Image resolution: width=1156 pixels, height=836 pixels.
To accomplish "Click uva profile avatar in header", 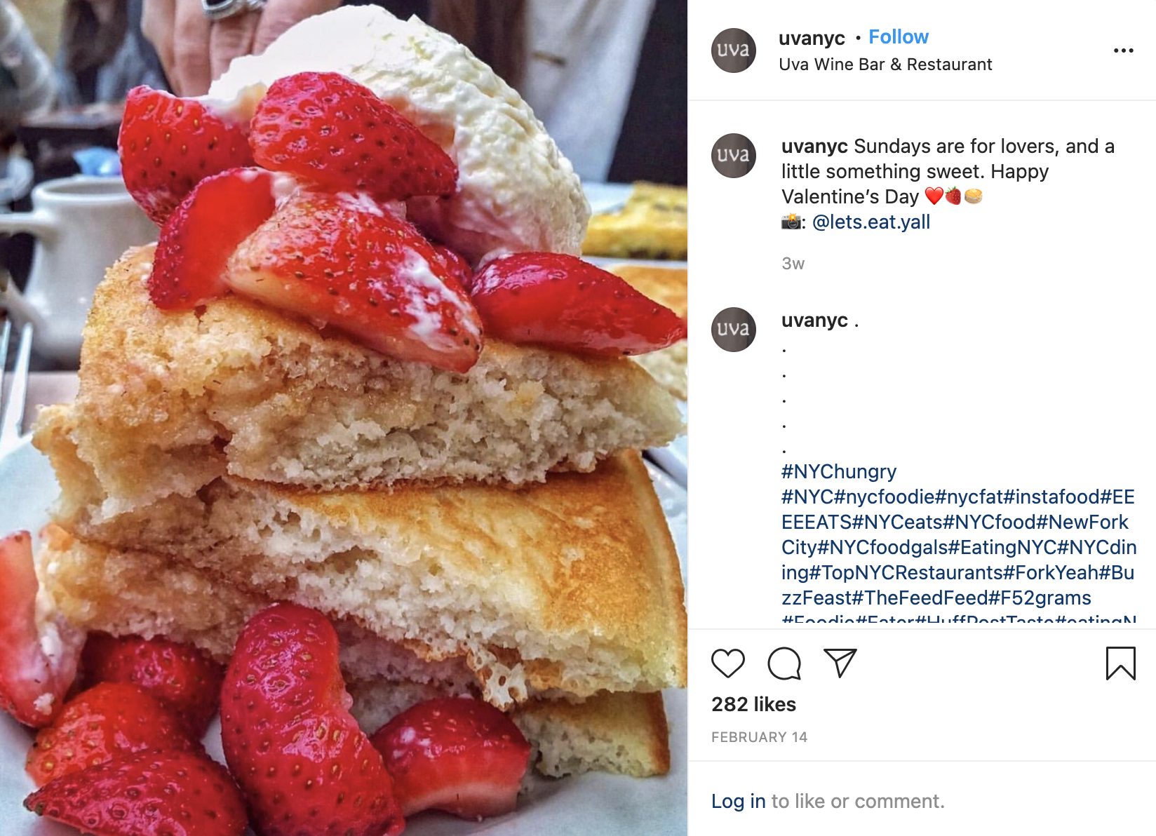I will (x=734, y=50).
